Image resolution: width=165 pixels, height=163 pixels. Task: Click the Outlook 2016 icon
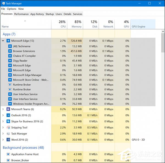pos(8,115)
